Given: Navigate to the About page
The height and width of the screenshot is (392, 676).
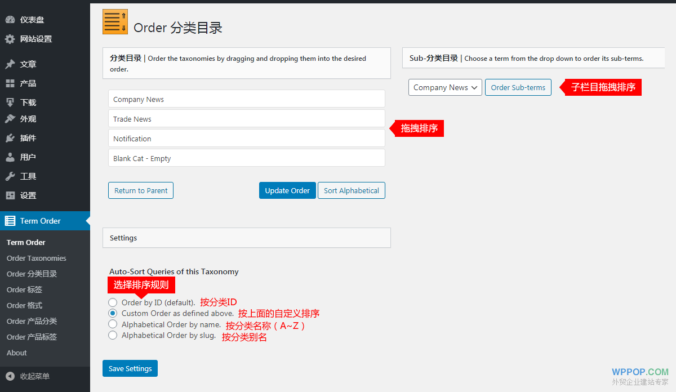Looking at the screenshot, I should tap(16, 353).
